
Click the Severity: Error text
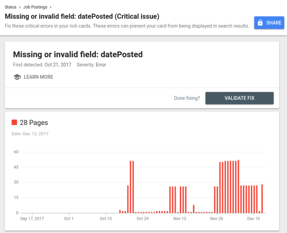[91, 65]
